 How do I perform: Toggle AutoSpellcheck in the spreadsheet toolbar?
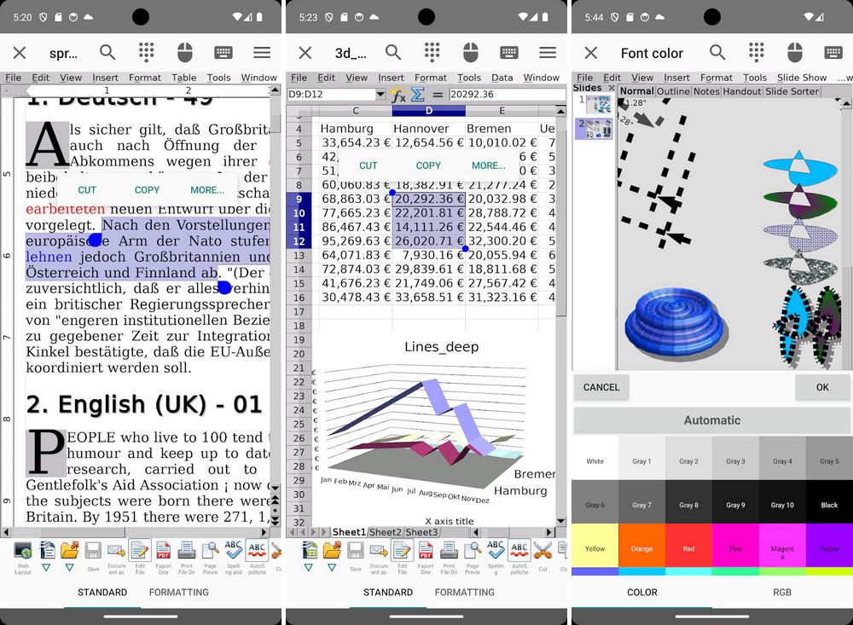click(519, 550)
